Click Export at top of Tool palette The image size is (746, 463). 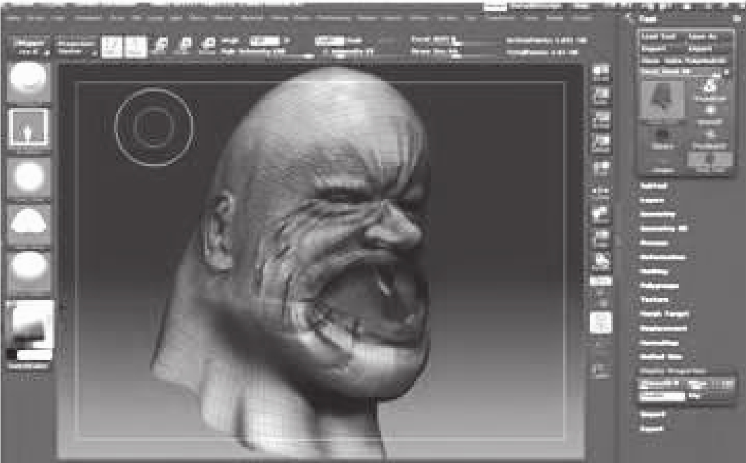point(700,49)
